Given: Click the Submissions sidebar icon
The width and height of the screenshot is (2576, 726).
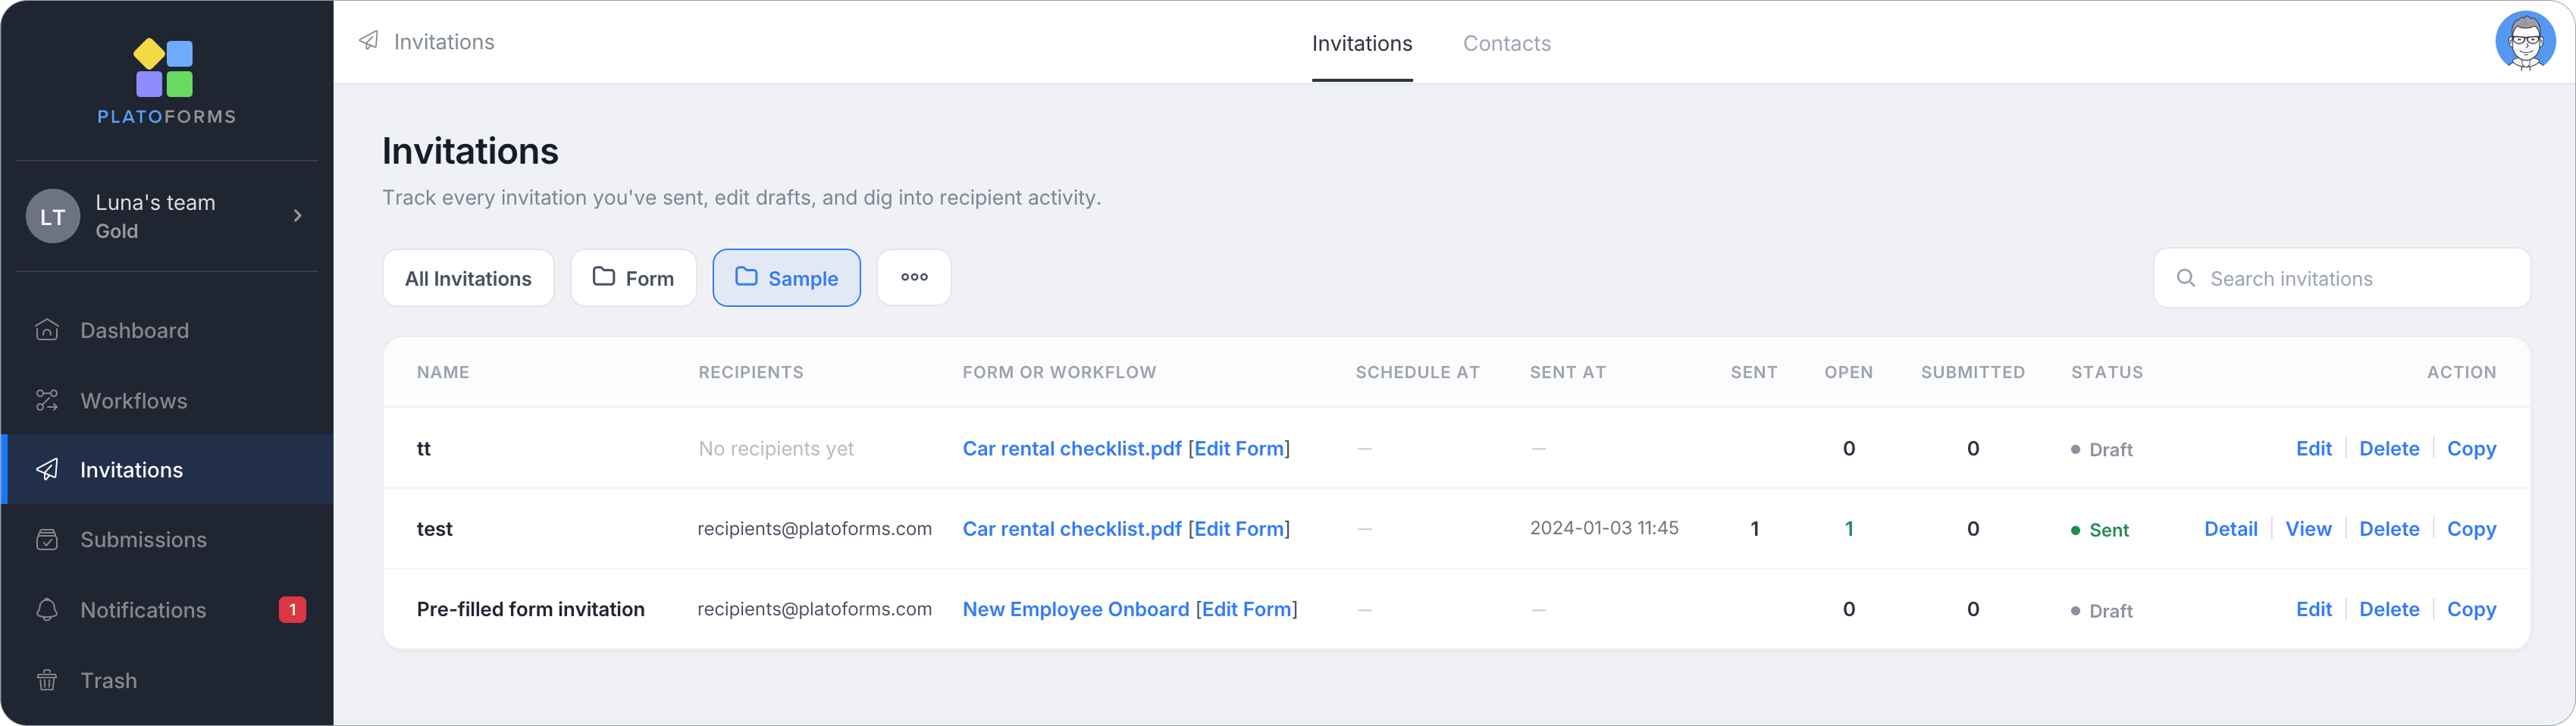Looking at the screenshot, I should [x=47, y=539].
